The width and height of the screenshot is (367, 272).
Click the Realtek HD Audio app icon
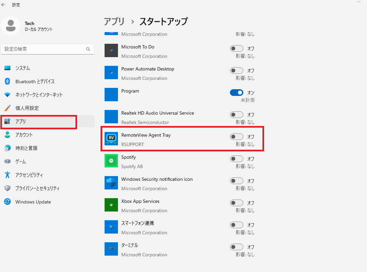pyautogui.click(x=111, y=117)
